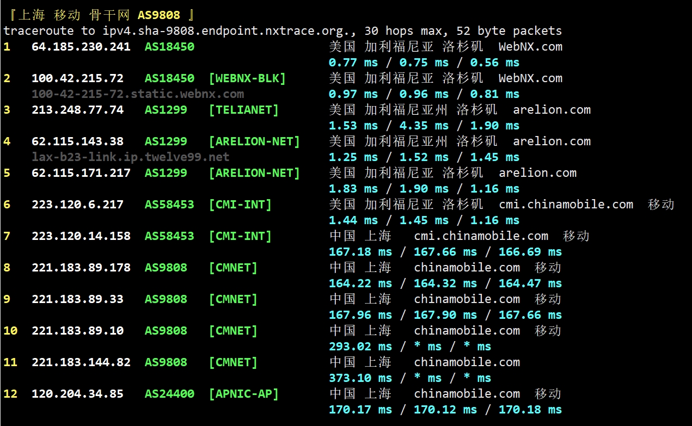Click IP address 223.120.6.217
692x426 pixels.
[77, 205]
